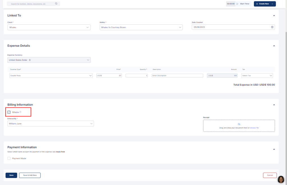Click the Billable help info icon
Viewport: 287px width, 185px height.
[x=20, y=112]
